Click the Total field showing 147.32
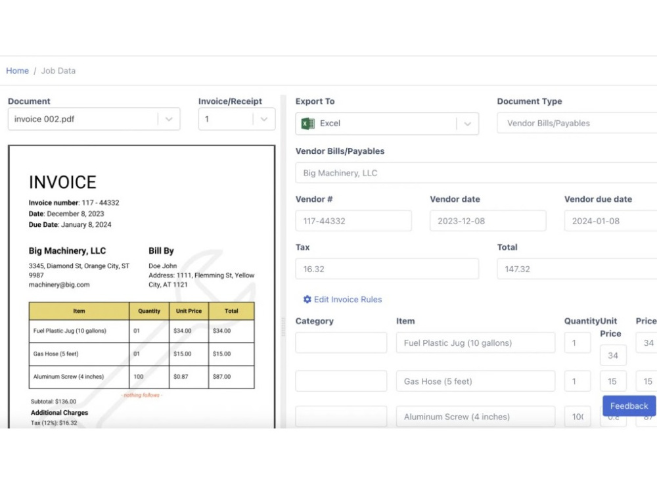The width and height of the screenshot is (657, 493). pyautogui.click(x=577, y=269)
